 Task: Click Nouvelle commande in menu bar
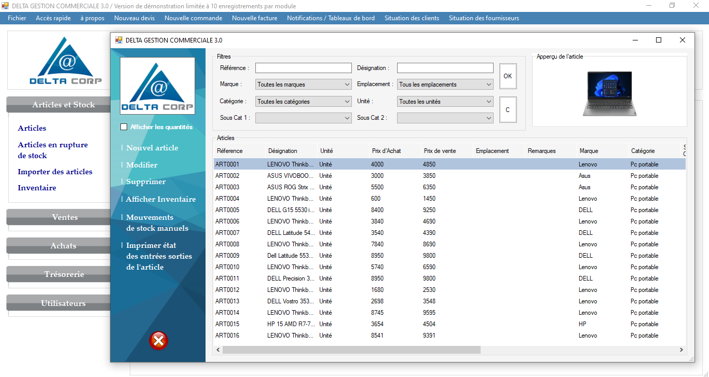[193, 18]
